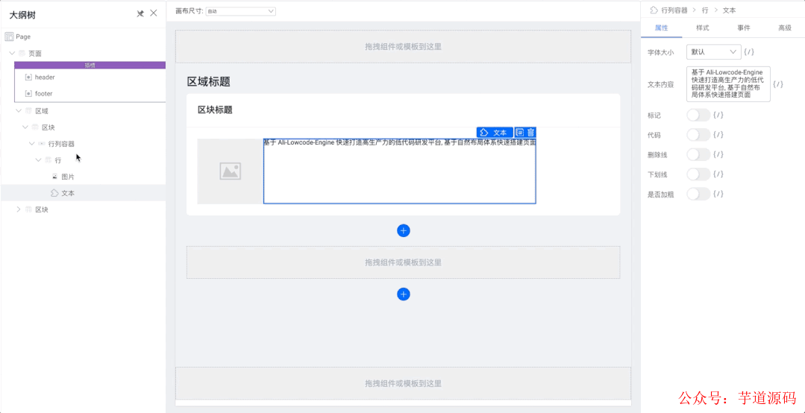Bind variable for 代码 property
The image size is (805, 413).
pos(718,135)
